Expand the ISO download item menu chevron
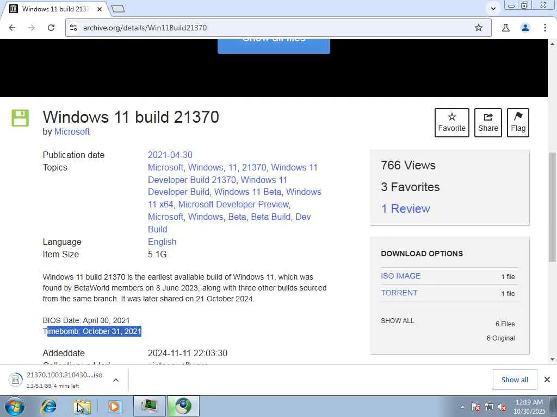This screenshot has width=557, height=417. click(116, 380)
